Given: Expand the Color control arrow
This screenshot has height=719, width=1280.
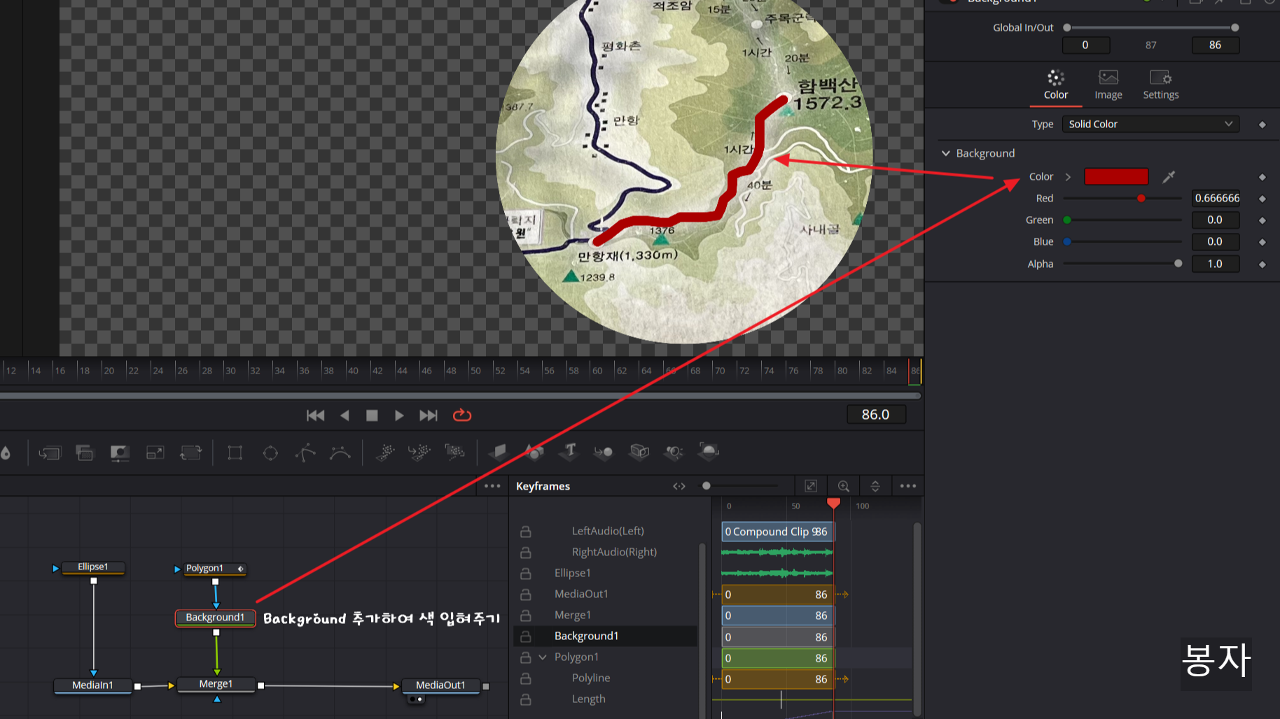Looking at the screenshot, I should [x=1068, y=177].
